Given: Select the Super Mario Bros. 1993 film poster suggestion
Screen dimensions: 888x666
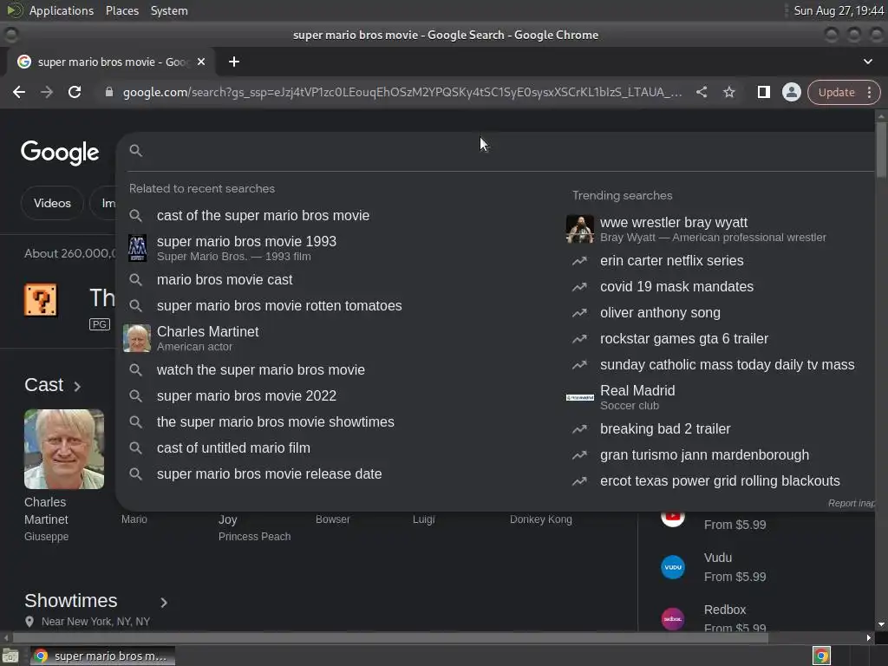Looking at the screenshot, I should (x=137, y=248).
